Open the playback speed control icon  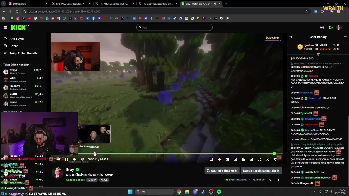[x=267, y=159]
